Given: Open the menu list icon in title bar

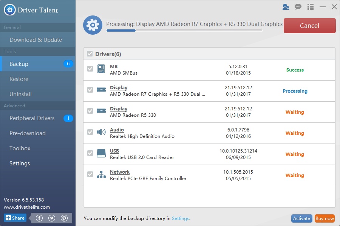Looking at the screenshot, I should (311, 7).
